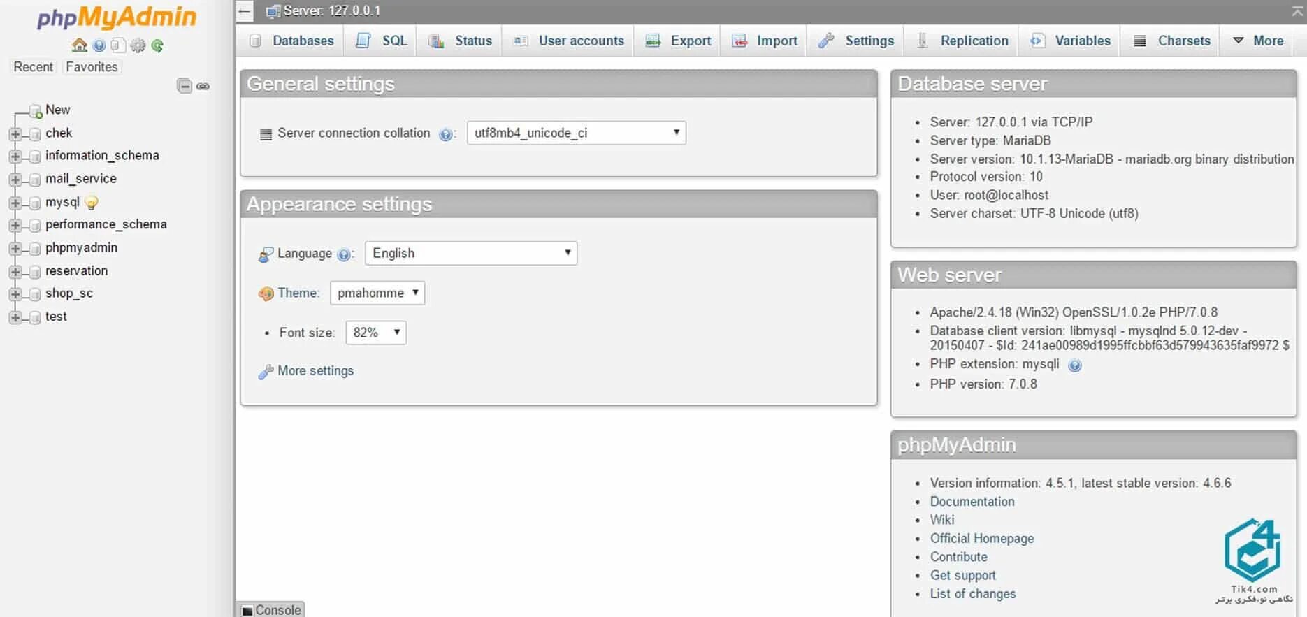Show Favorites tables list
Image resolution: width=1307 pixels, height=617 pixels.
tap(92, 67)
